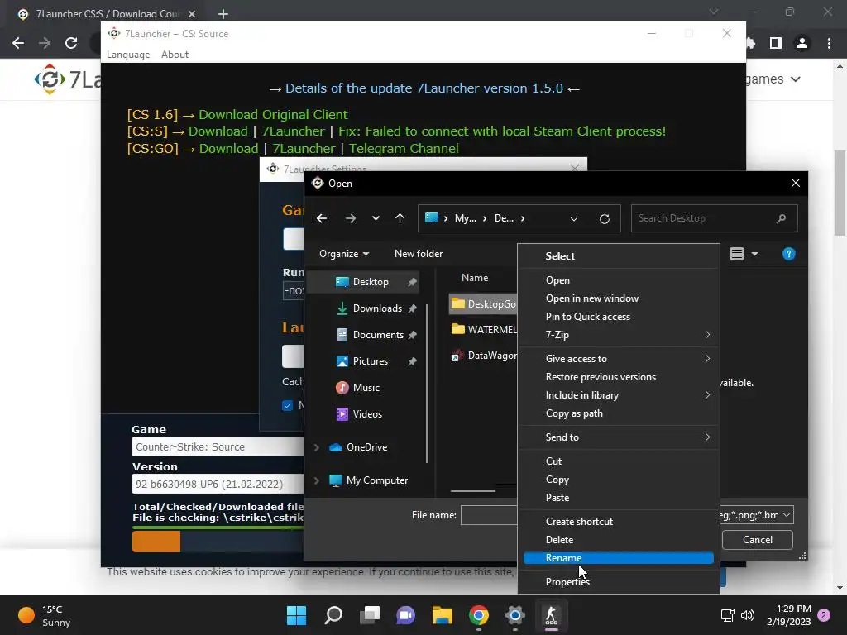
Task: Select the DesktopGo folder in file list
Action: pyautogui.click(x=483, y=304)
